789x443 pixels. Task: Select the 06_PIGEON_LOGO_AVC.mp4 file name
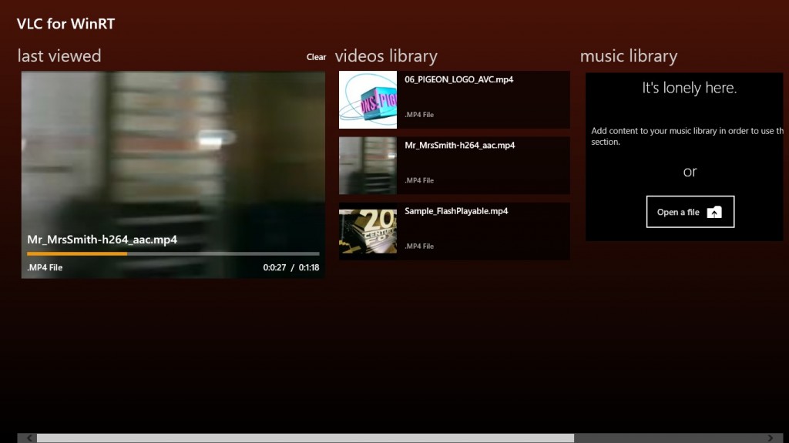pyautogui.click(x=459, y=79)
